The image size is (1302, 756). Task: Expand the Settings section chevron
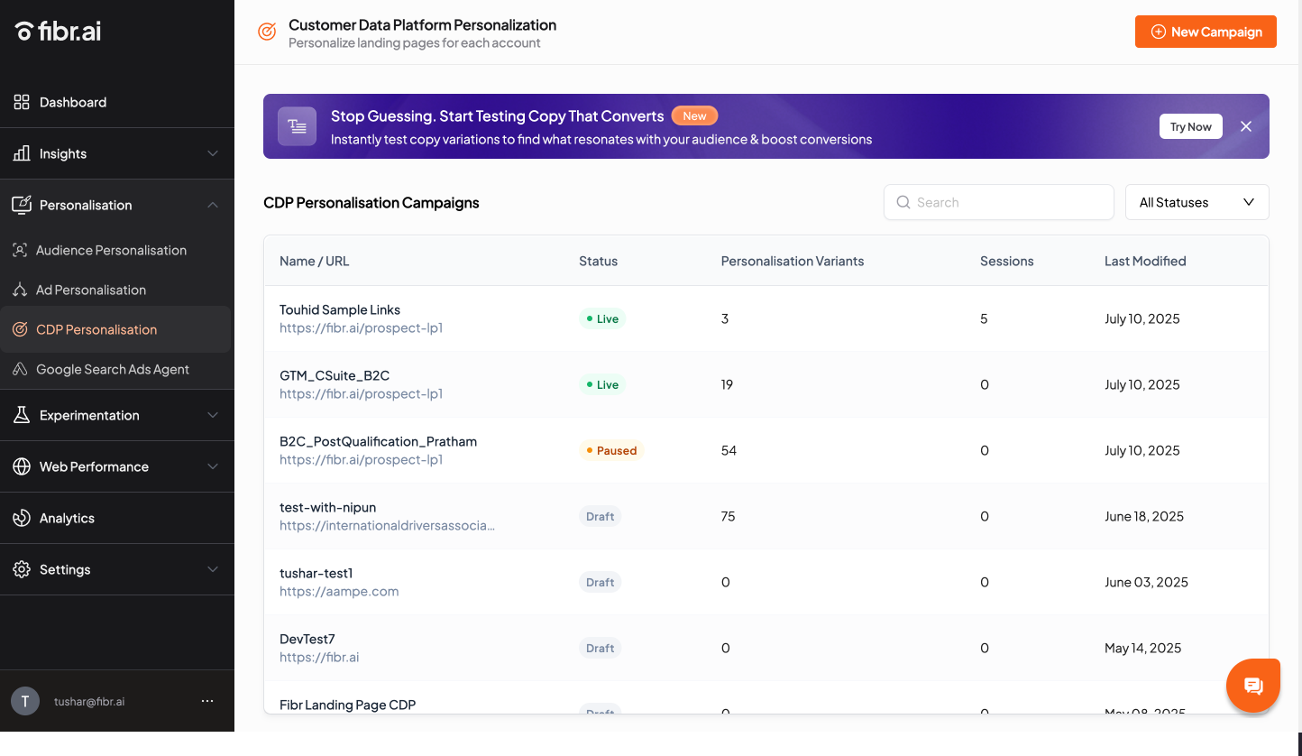(x=213, y=569)
